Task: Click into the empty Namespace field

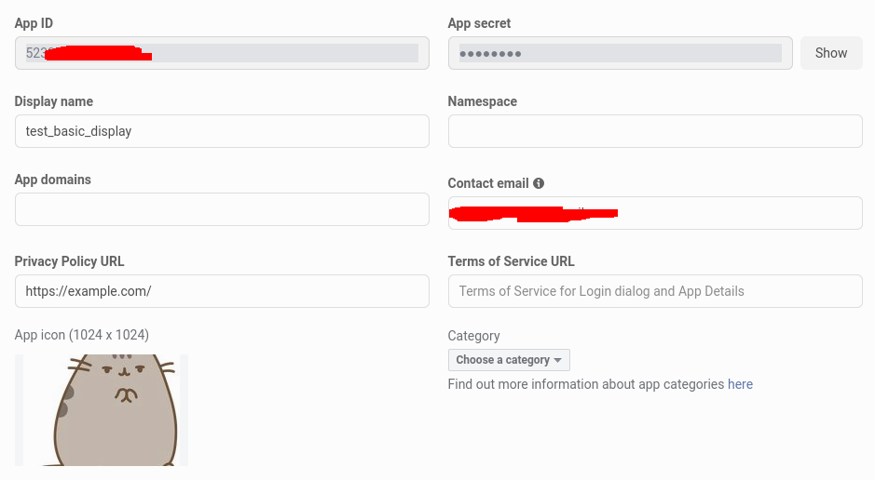Action: click(655, 131)
